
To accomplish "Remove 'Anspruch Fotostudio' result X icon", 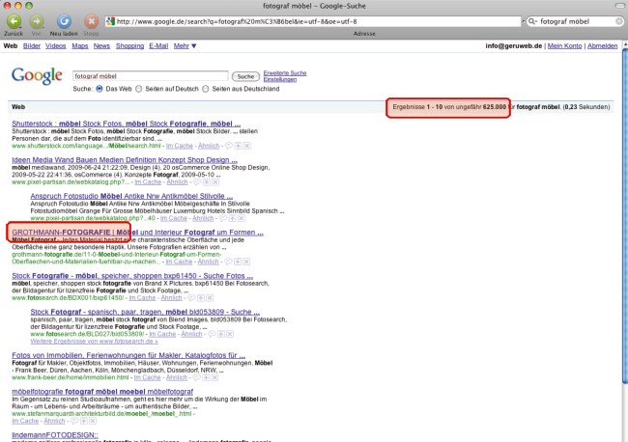I will (242, 218).
